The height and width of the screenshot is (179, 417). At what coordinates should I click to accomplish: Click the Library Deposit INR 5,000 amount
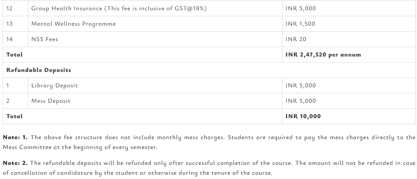(x=300, y=86)
